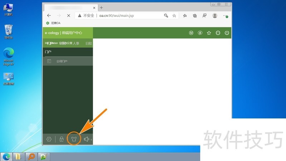Screen dimensions: 286x161
Task: Open the settings gear in sidebar footer
Action: coord(49,139)
